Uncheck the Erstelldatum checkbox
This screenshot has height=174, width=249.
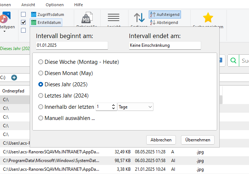[x=23, y=22]
